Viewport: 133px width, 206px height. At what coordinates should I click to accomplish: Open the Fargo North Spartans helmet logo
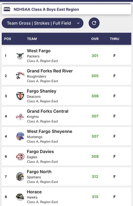point(20,177)
